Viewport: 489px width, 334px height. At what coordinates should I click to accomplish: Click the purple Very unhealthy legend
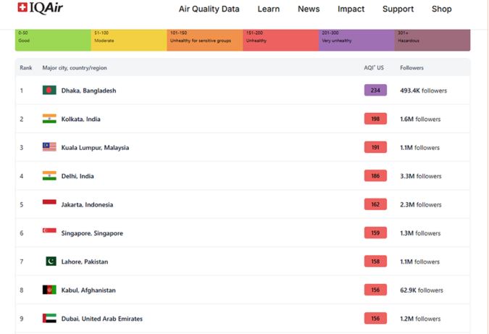pyautogui.click(x=356, y=40)
